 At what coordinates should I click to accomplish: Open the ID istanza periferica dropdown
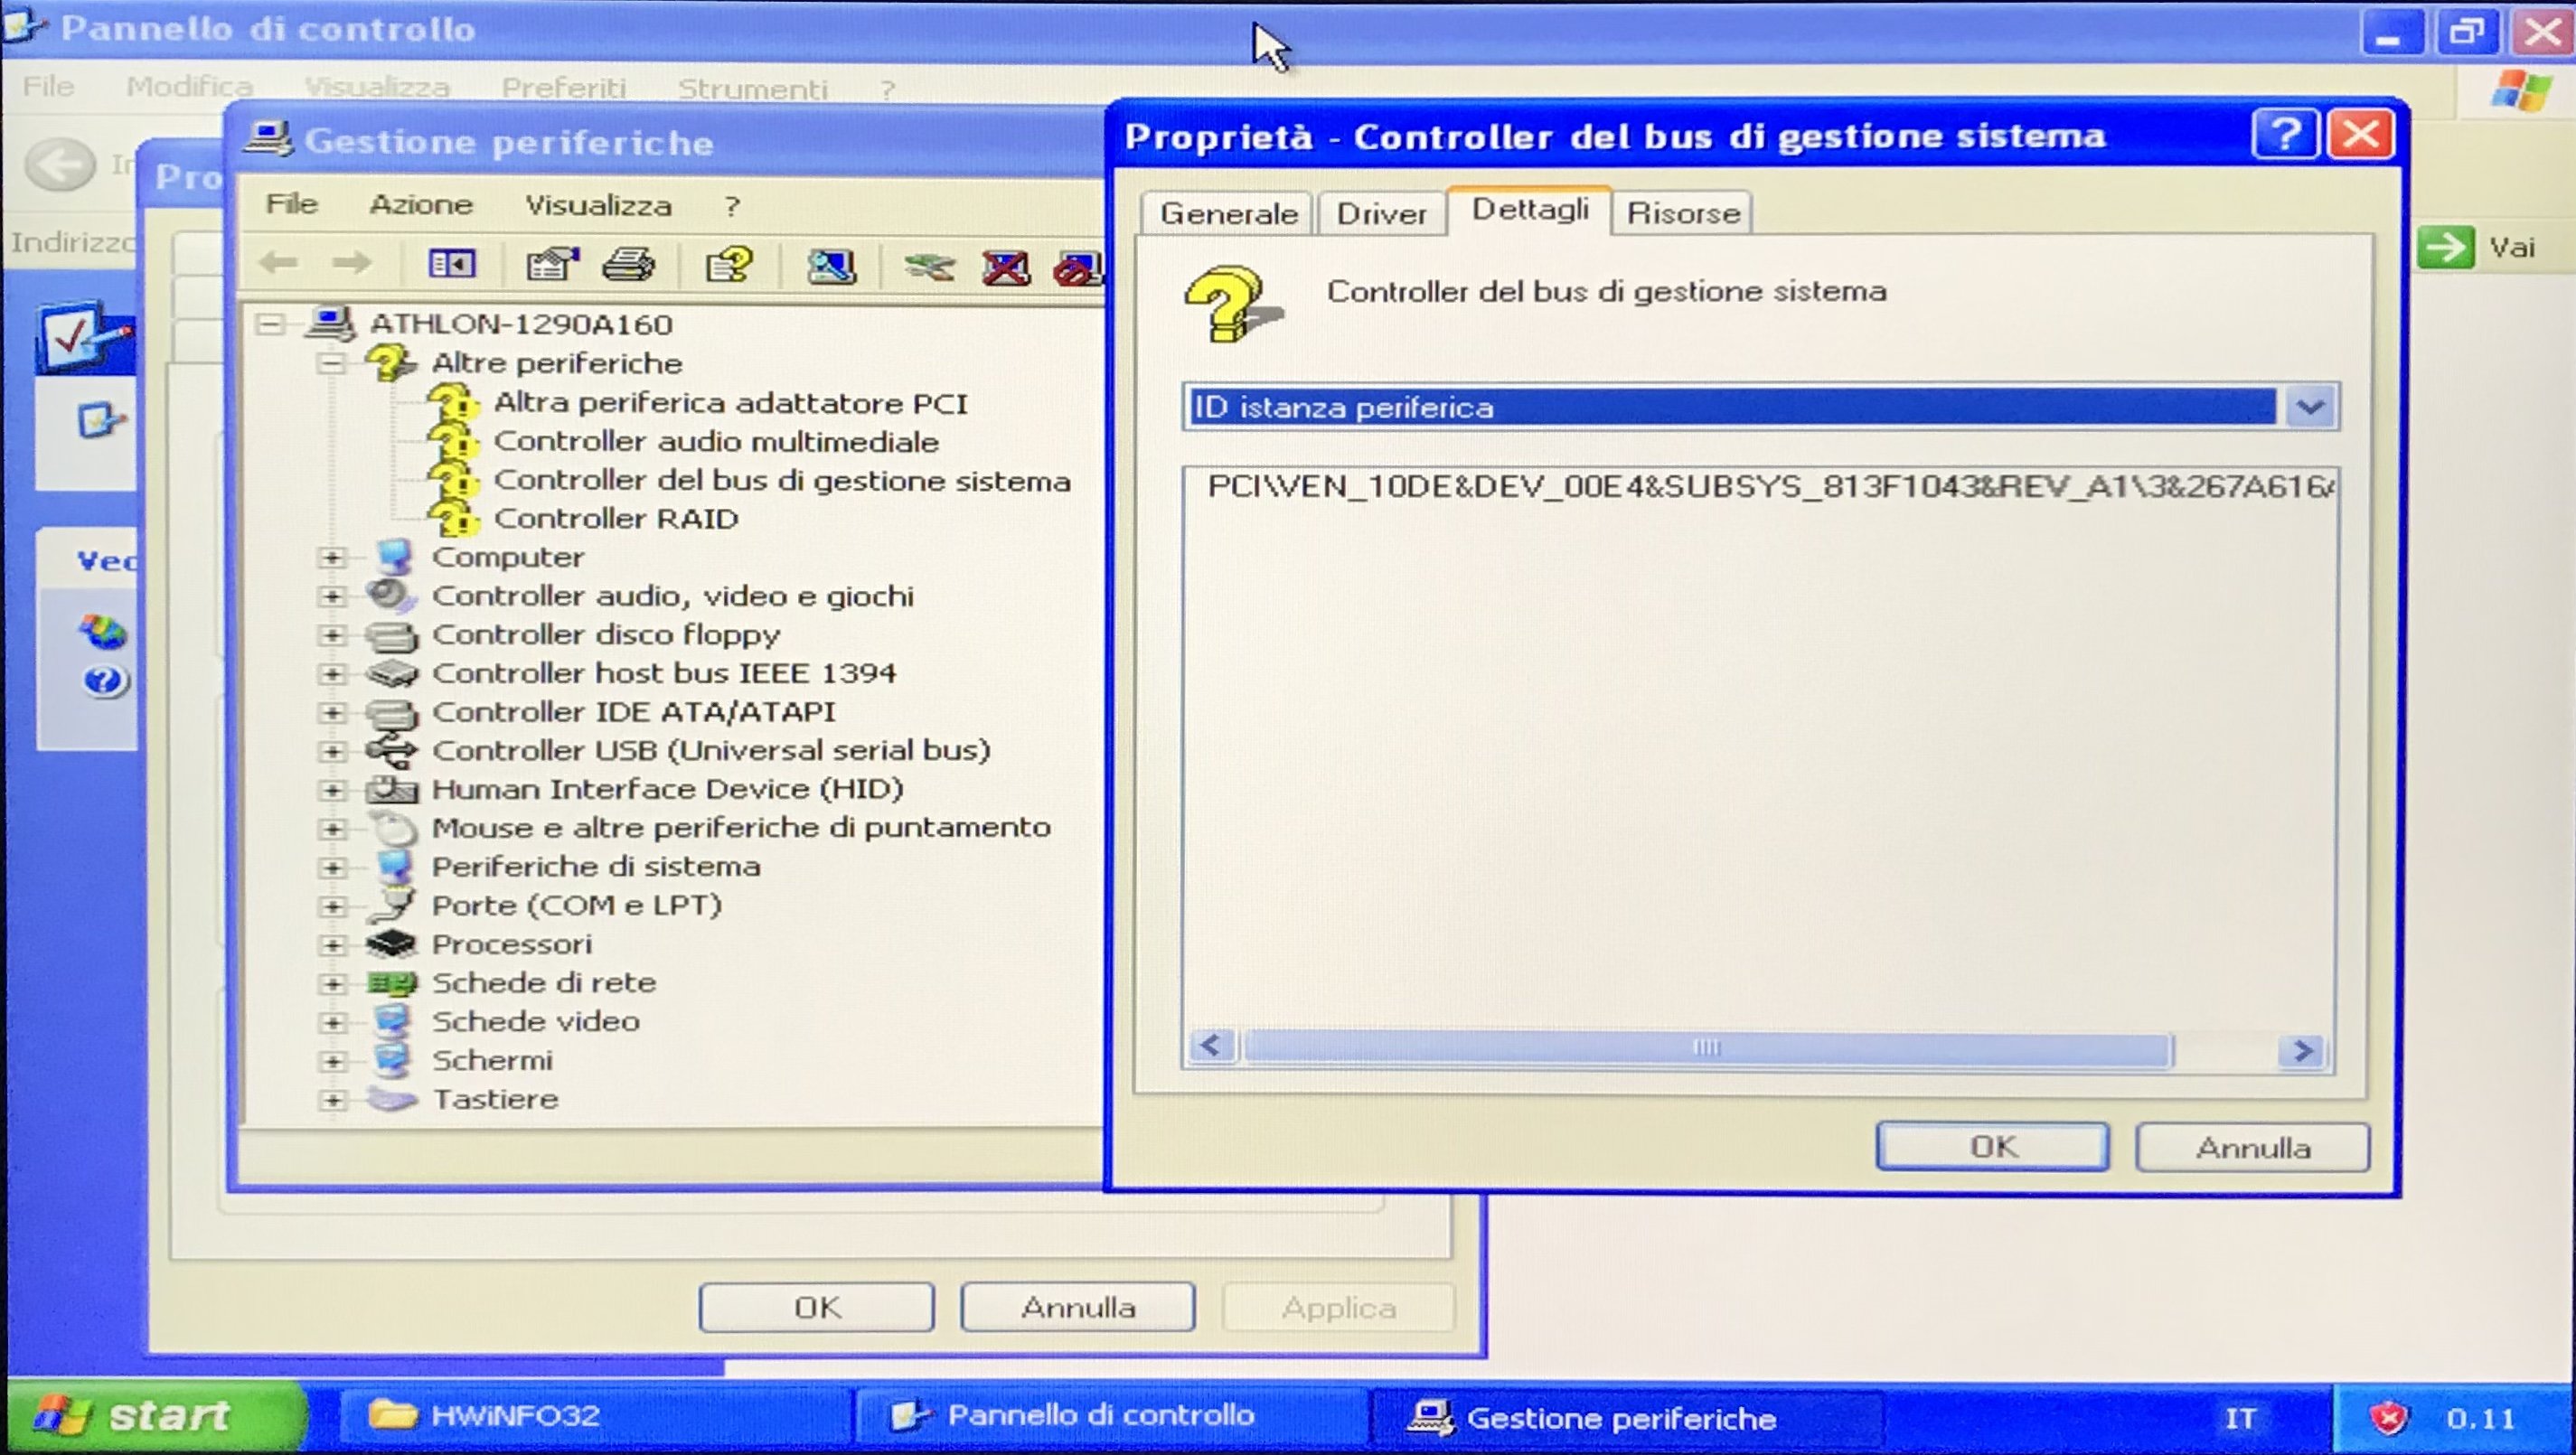[2310, 407]
